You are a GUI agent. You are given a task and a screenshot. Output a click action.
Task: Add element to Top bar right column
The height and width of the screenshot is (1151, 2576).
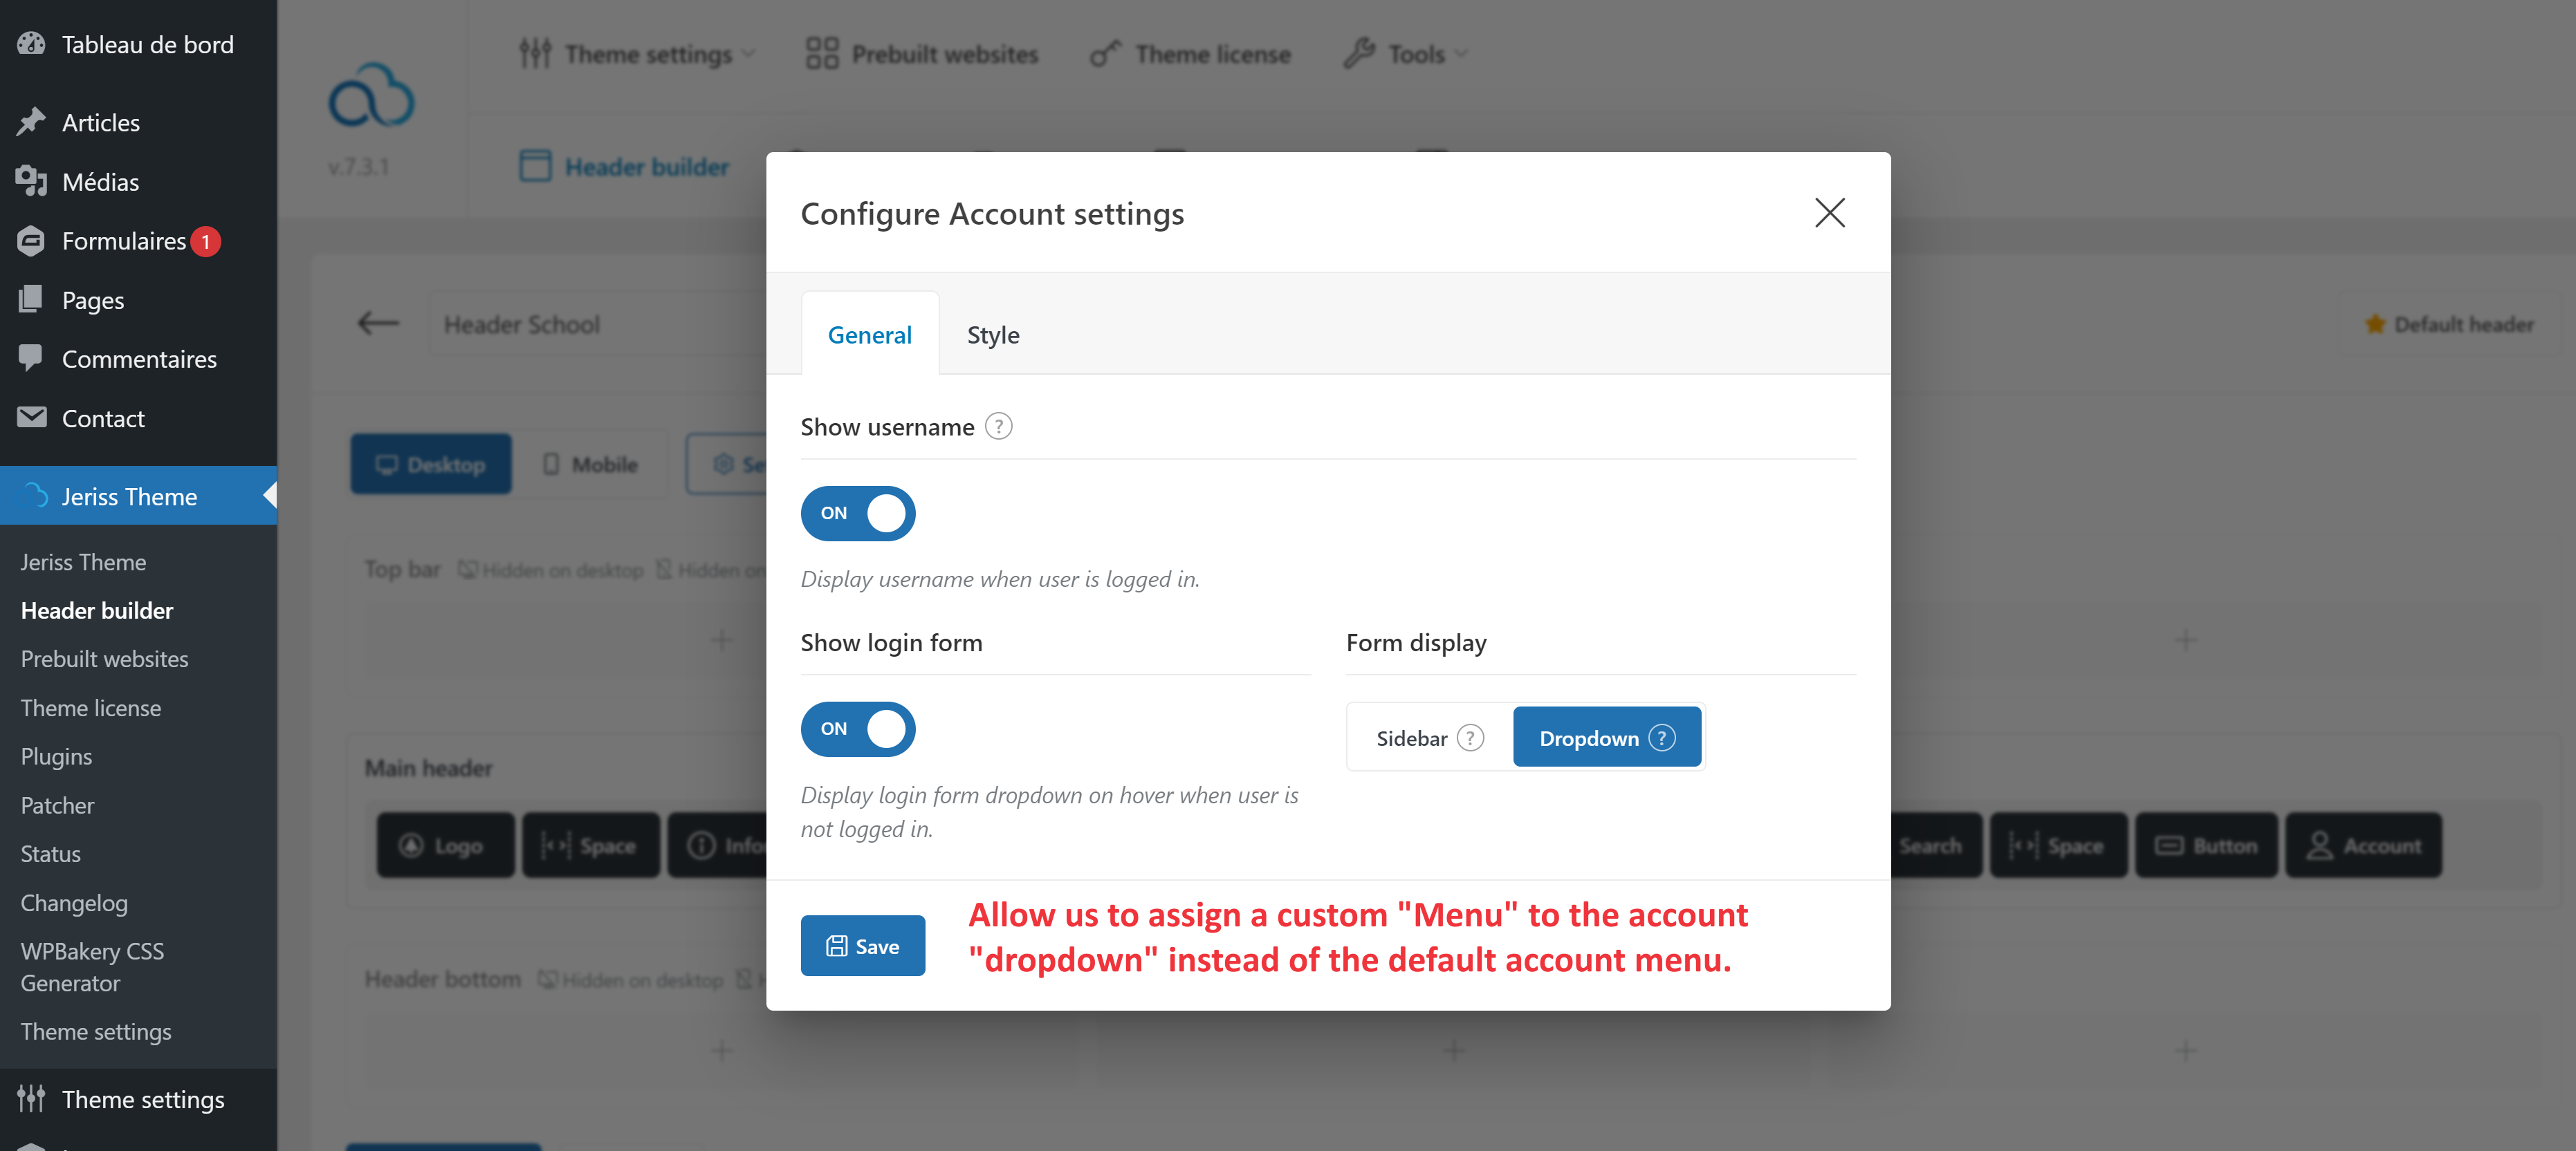point(2185,639)
